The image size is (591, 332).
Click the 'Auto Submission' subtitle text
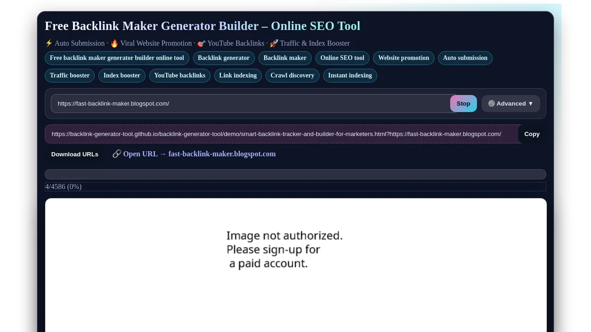click(x=79, y=43)
